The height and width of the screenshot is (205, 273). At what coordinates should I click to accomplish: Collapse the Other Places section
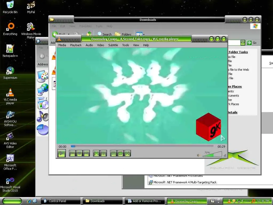click(x=235, y=86)
